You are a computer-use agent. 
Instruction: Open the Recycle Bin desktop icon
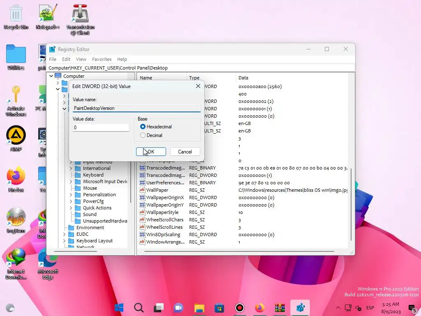[x=16, y=16]
